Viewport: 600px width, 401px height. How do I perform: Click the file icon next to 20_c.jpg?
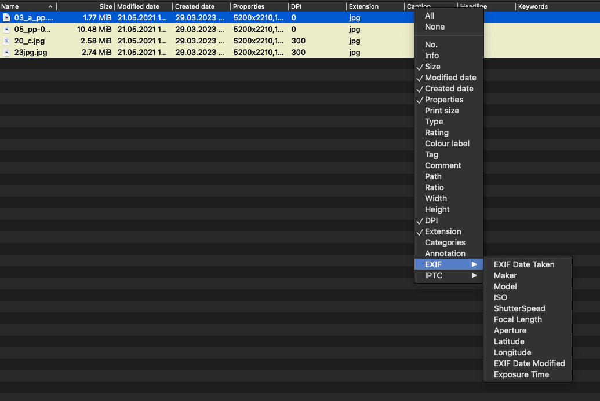[6, 41]
